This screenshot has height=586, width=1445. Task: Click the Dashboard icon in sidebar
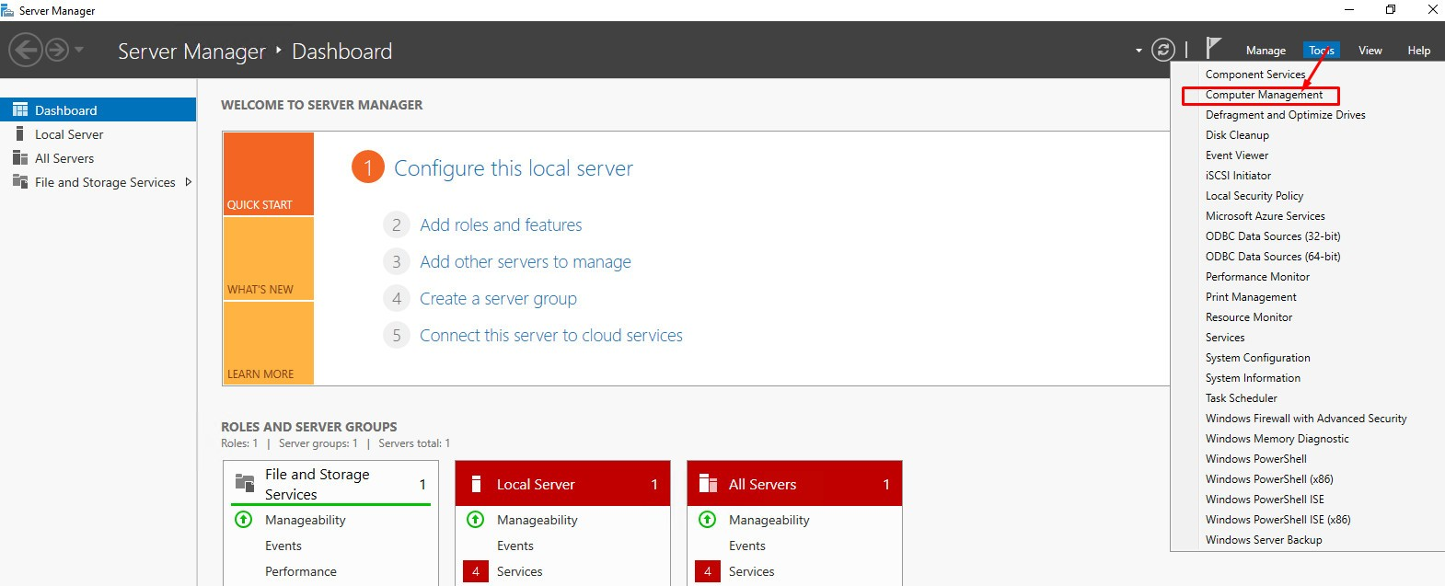[20, 110]
